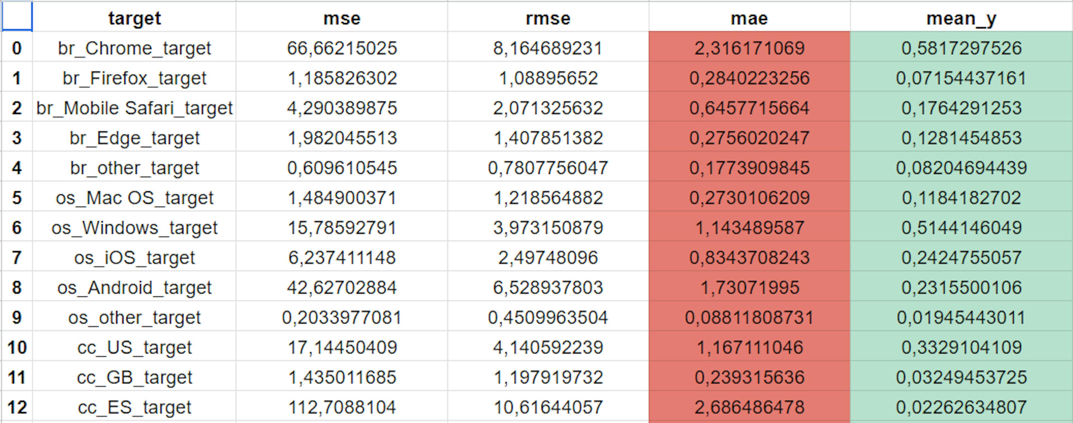Select mse value 1,185826302 for Firefox

click(341, 78)
